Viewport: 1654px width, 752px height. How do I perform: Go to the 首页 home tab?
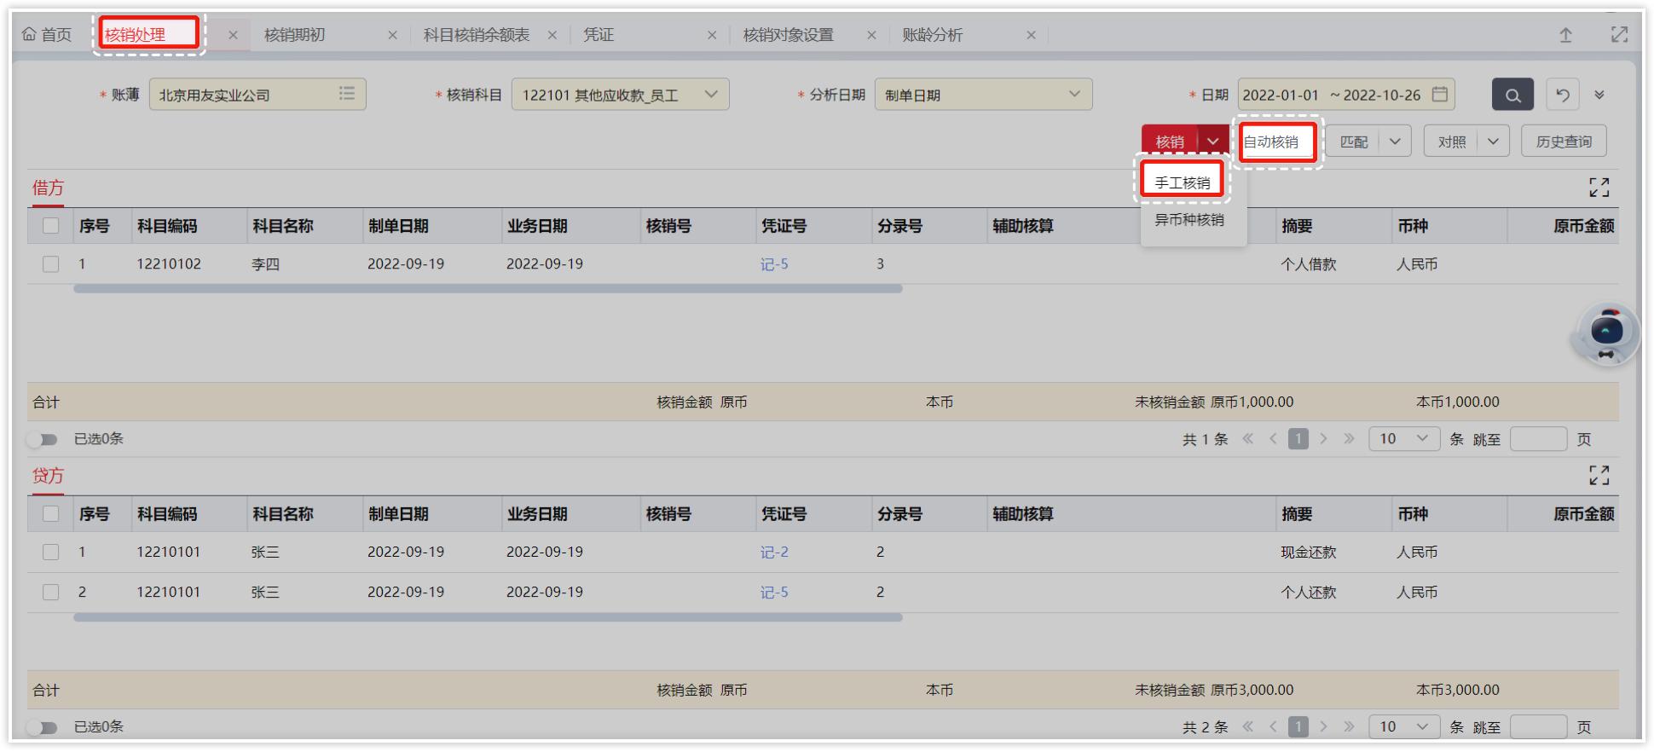[x=47, y=35]
